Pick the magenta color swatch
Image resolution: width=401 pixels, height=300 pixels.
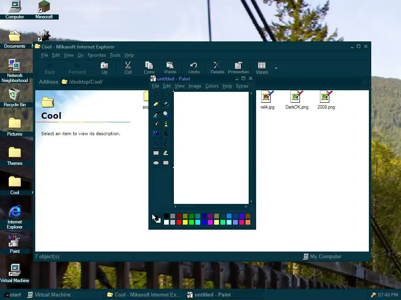point(210,222)
